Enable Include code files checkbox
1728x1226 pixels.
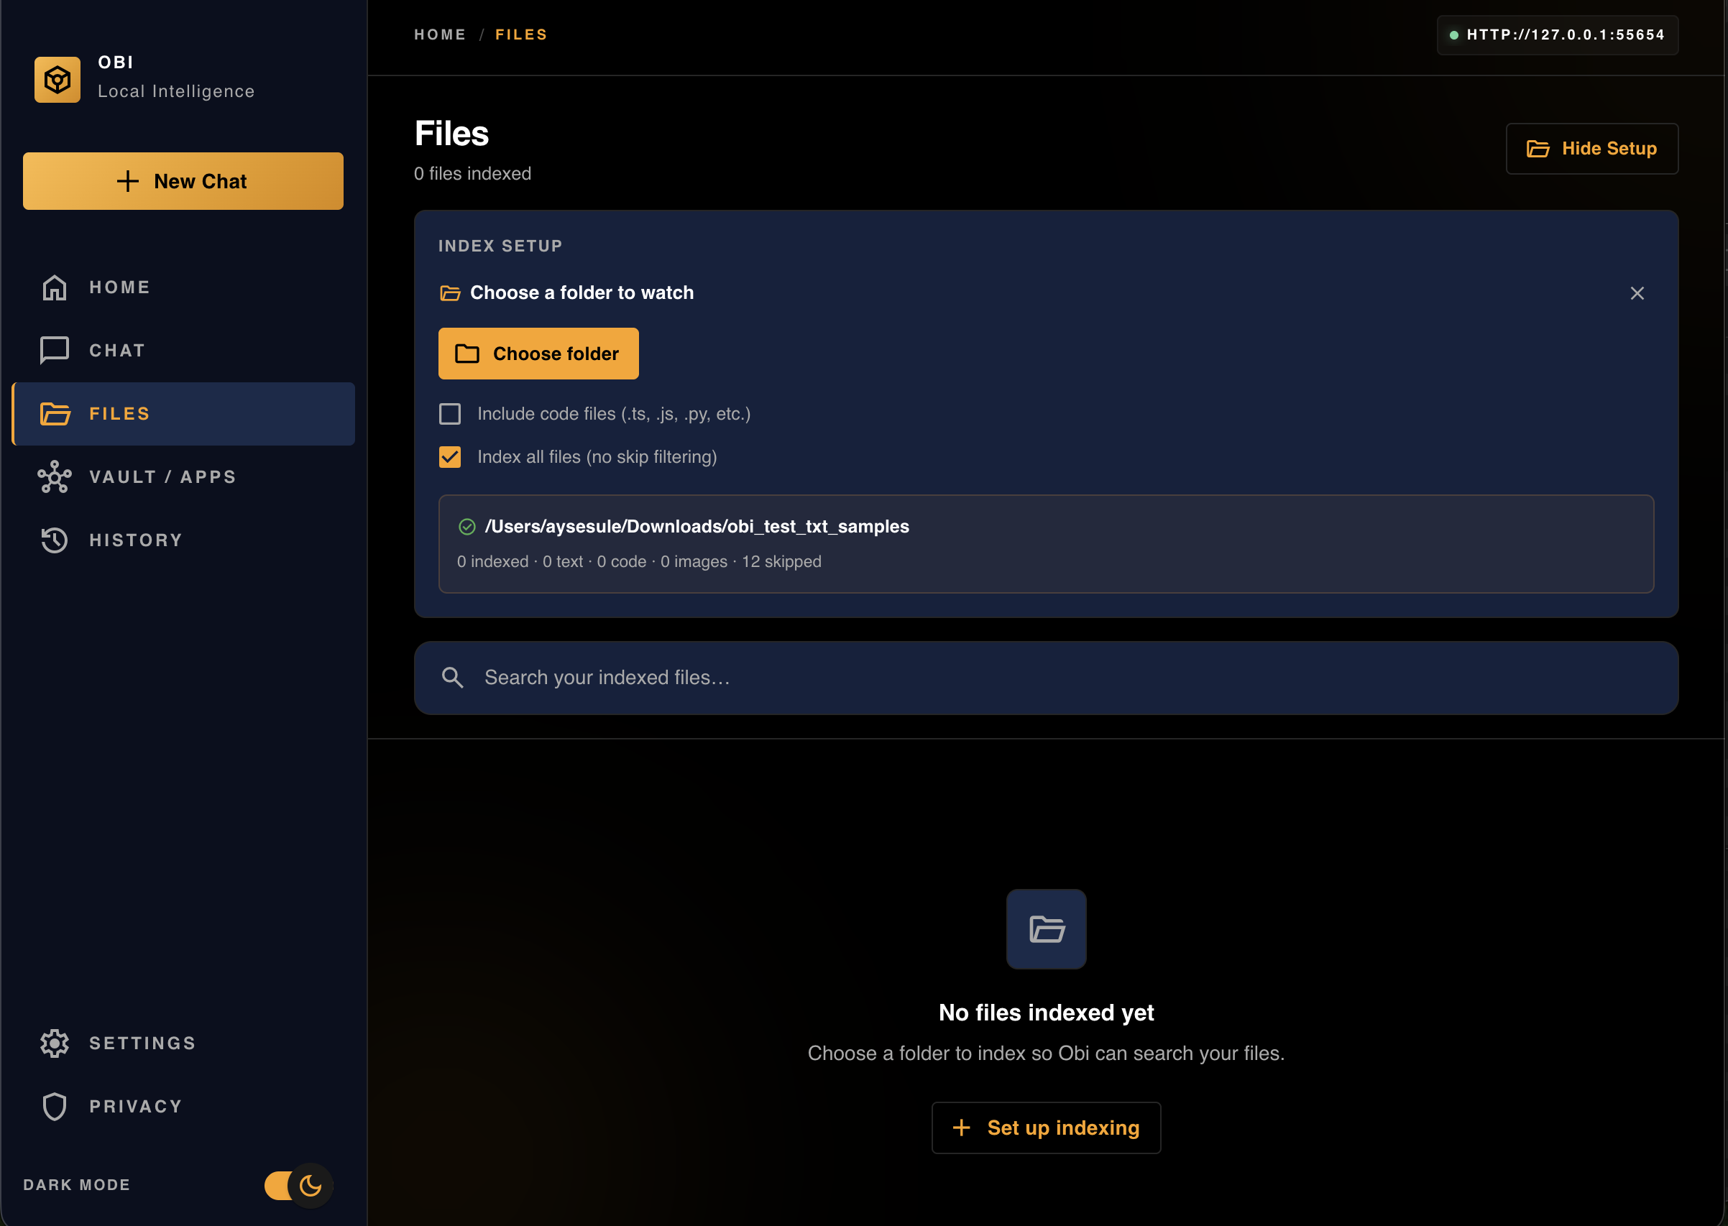(x=450, y=414)
